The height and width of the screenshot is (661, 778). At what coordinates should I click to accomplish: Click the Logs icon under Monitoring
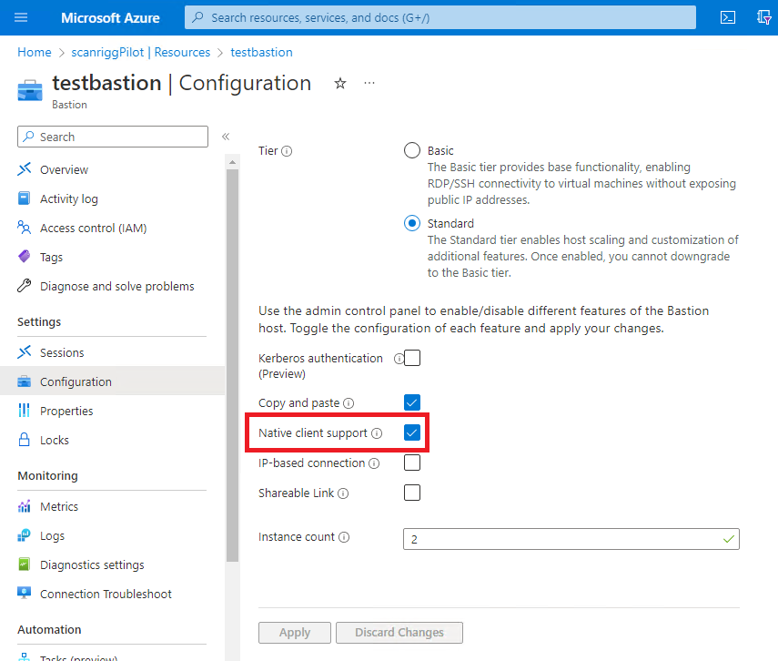coord(25,535)
